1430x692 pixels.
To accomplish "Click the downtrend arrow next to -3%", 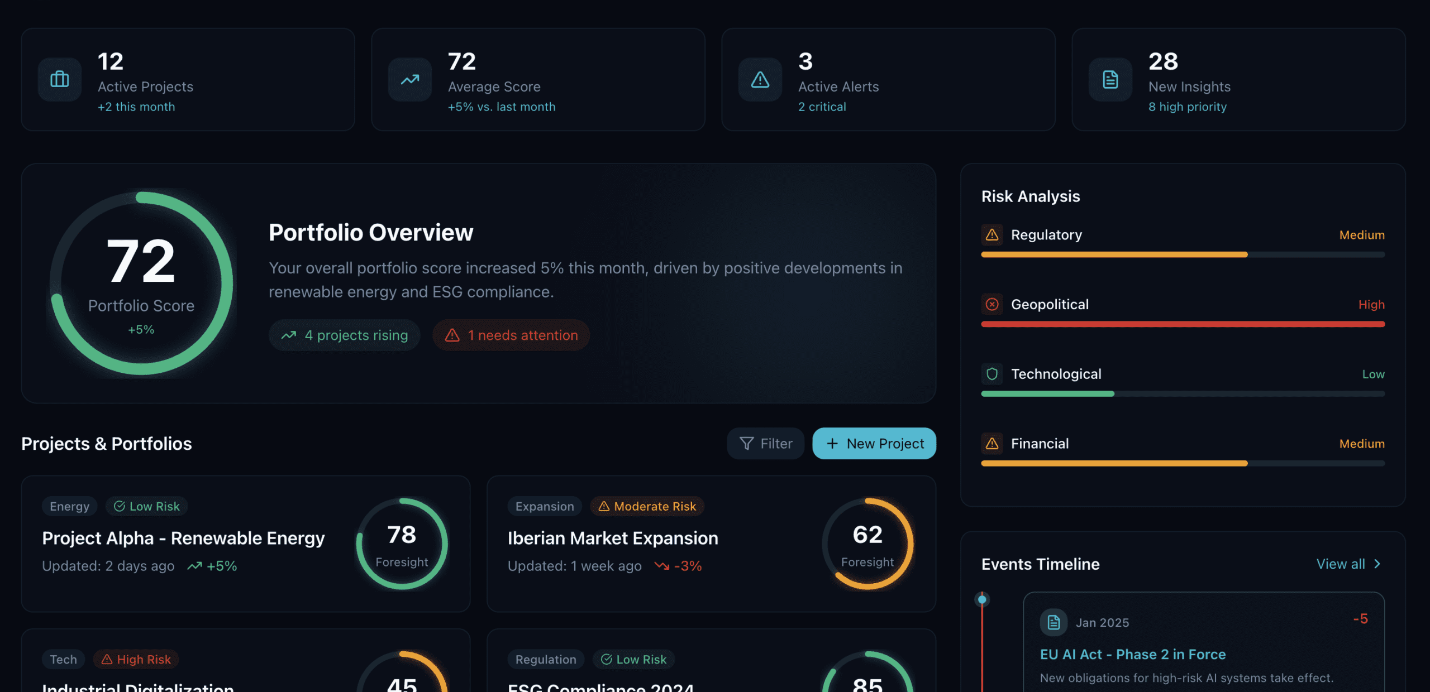I will pos(662,566).
